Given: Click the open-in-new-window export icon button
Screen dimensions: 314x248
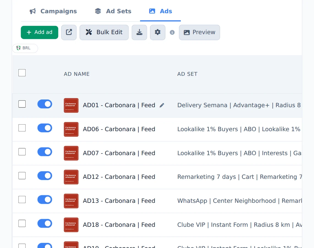Looking at the screenshot, I should pyautogui.click(x=69, y=32).
